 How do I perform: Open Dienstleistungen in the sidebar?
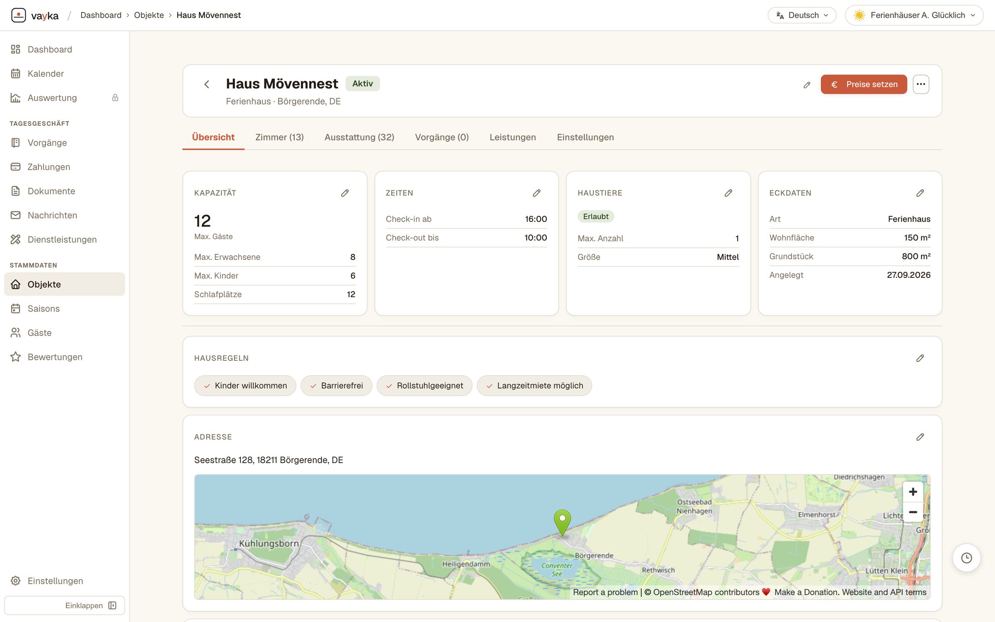(x=64, y=240)
